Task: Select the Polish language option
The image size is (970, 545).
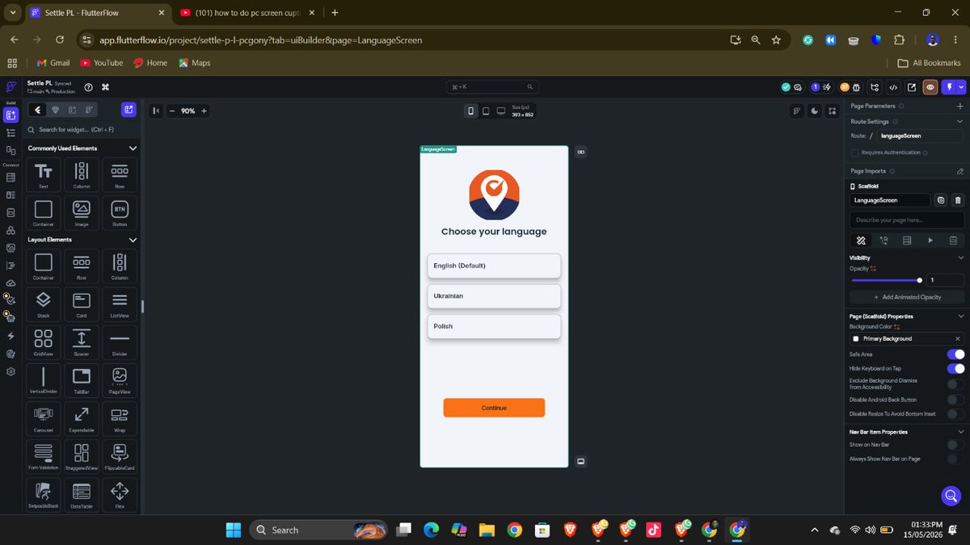Action: [x=494, y=326]
